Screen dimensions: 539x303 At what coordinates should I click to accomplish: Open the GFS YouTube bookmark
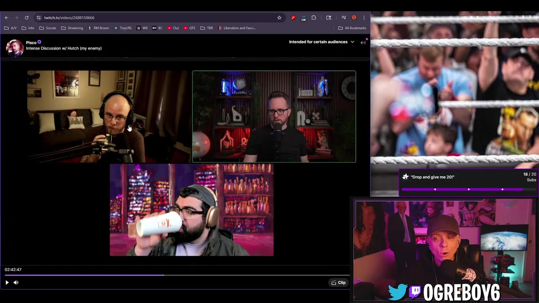(189, 28)
